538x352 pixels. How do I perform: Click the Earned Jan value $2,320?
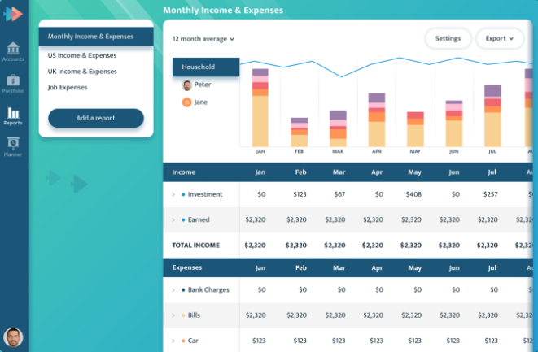coord(256,219)
